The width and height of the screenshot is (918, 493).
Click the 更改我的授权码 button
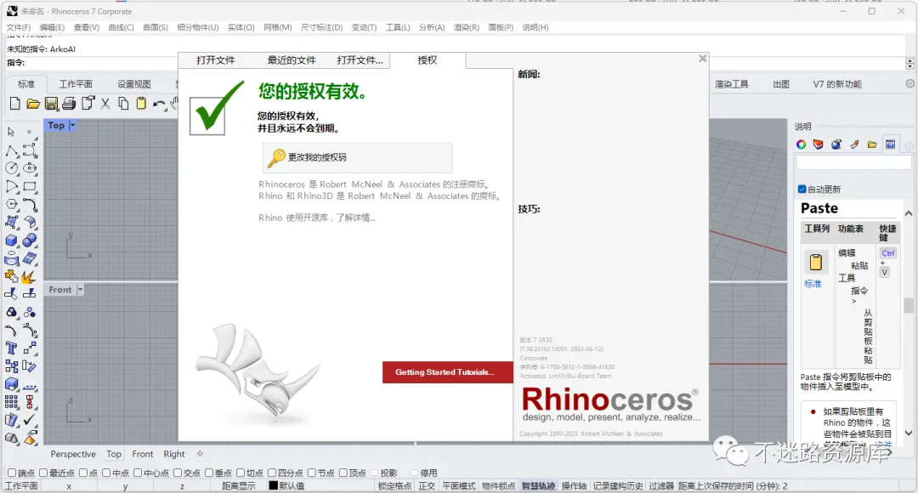tap(358, 157)
